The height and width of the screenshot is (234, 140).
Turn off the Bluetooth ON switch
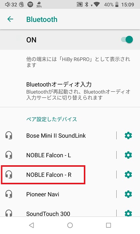[127, 40]
